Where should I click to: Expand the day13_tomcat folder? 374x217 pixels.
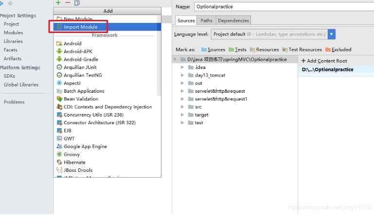pos(182,75)
